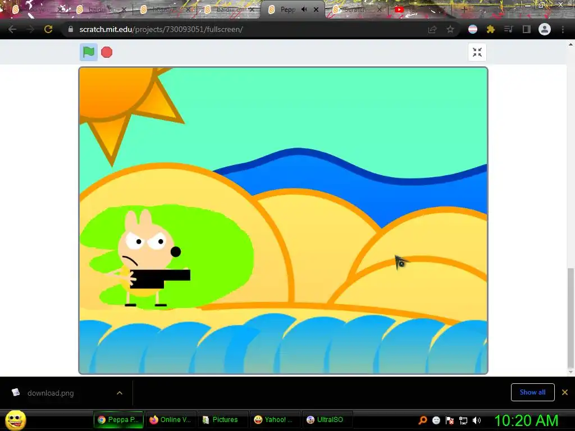Start the project with the green flag
This screenshot has width=575, height=431.
88,52
